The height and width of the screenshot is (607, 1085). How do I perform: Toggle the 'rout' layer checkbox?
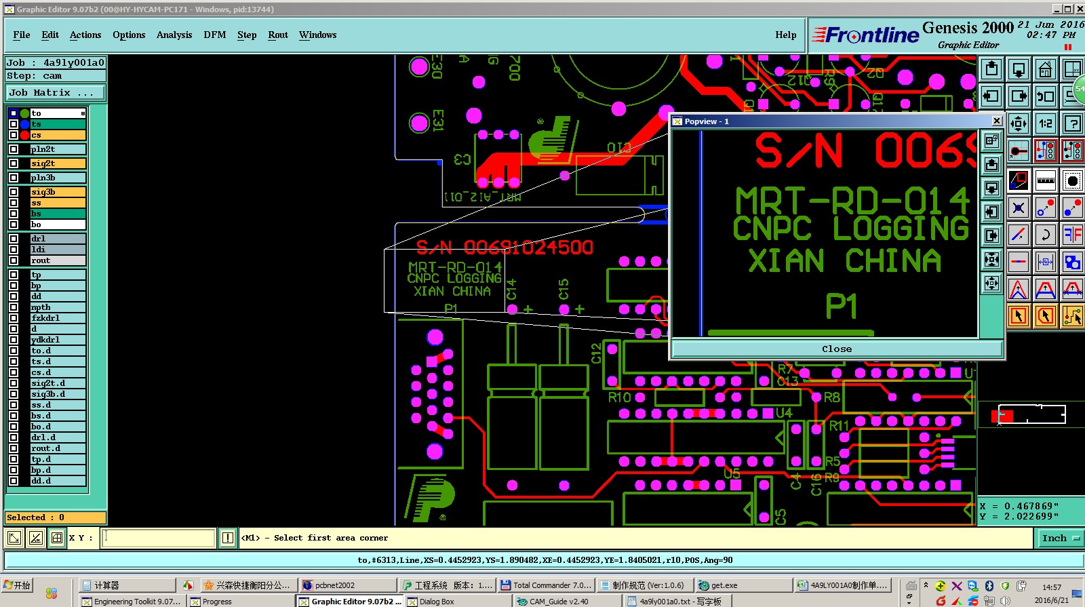click(14, 260)
